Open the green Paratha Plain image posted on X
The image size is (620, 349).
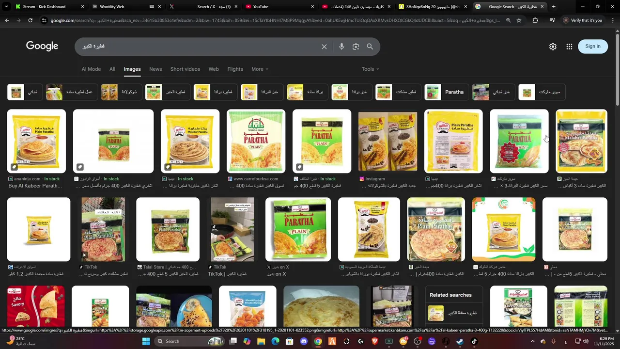(x=298, y=229)
